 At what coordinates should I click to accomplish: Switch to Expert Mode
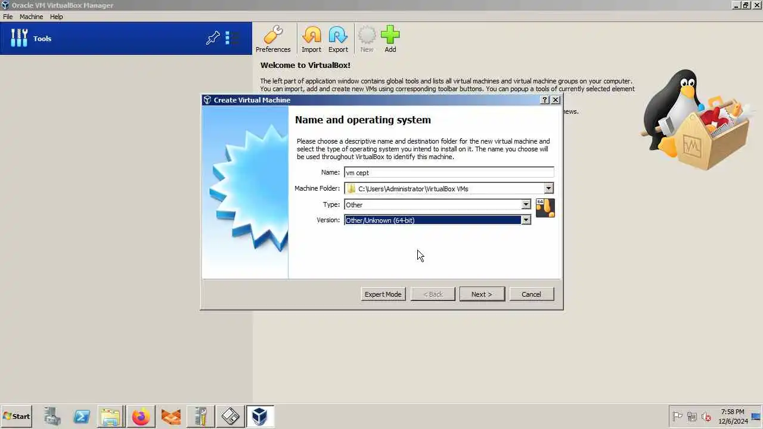(383, 294)
